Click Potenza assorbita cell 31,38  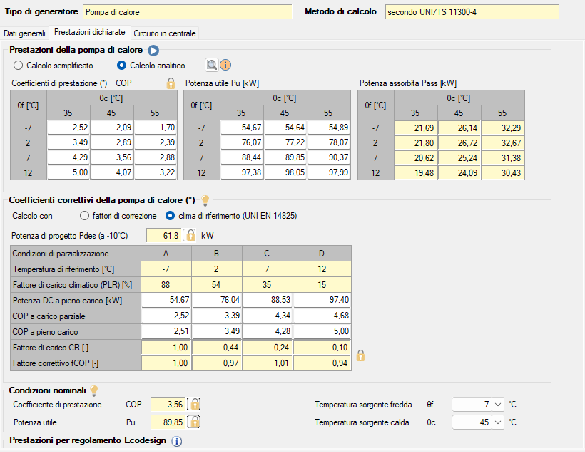point(503,157)
